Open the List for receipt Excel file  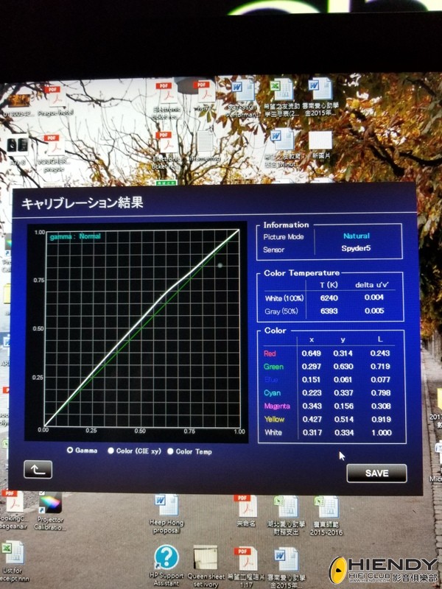(x=13, y=554)
